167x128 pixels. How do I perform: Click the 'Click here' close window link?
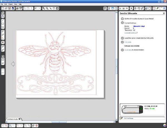pos(128,50)
